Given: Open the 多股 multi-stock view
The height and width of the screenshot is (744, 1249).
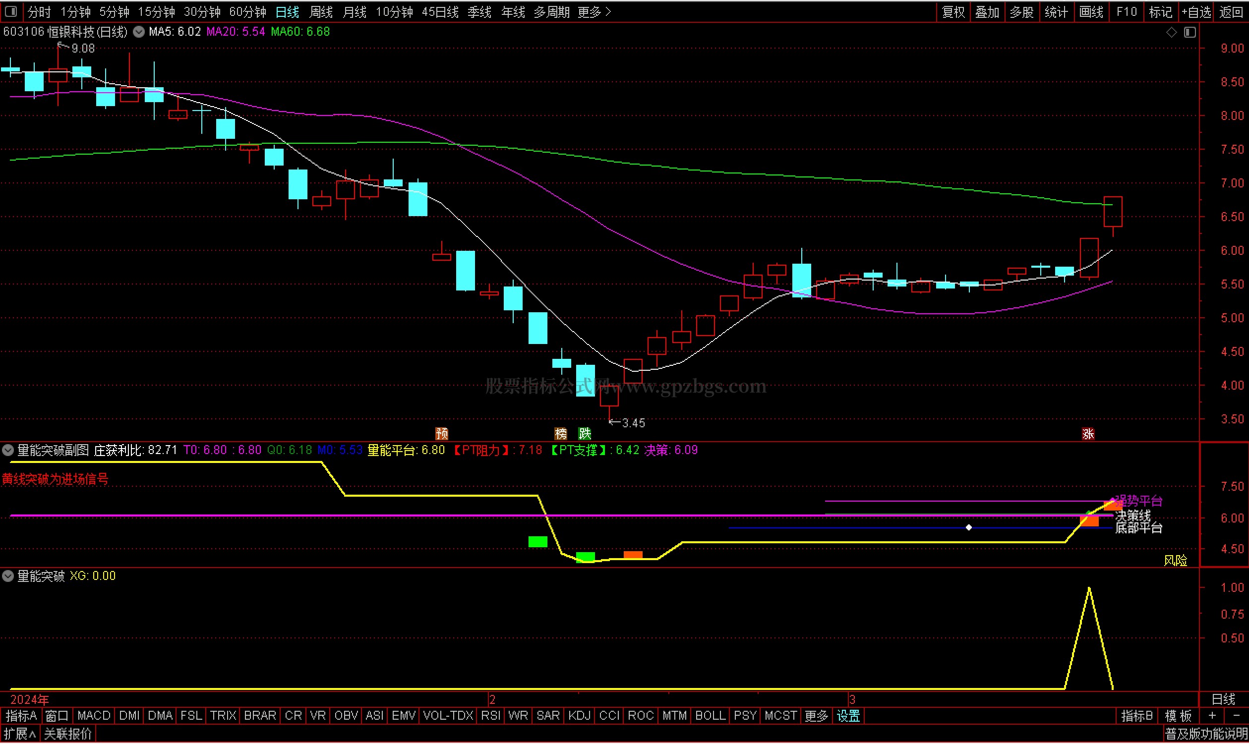Looking at the screenshot, I should click(1021, 11).
